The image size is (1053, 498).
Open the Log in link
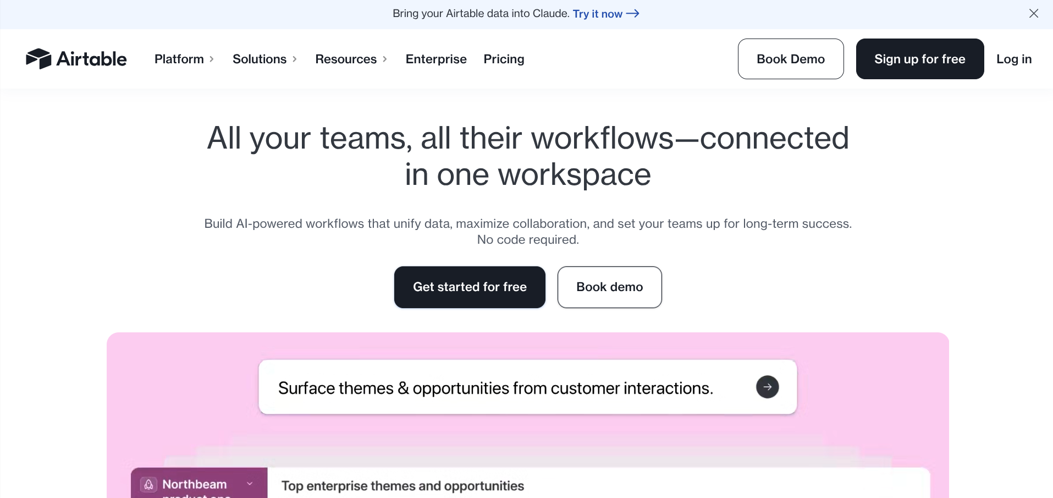pyautogui.click(x=1014, y=59)
